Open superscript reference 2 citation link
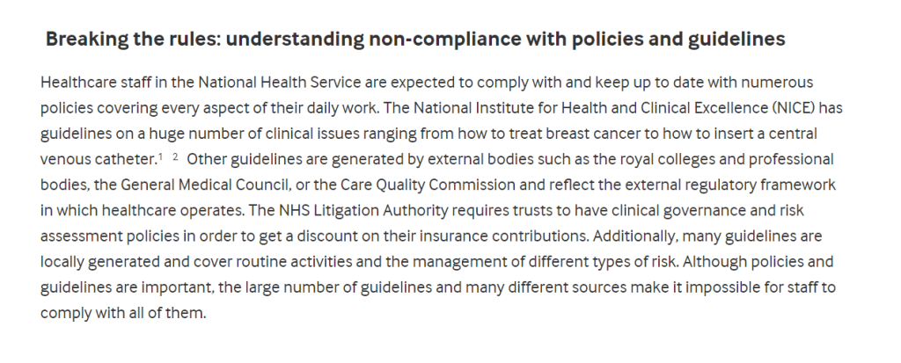 pyautogui.click(x=175, y=156)
